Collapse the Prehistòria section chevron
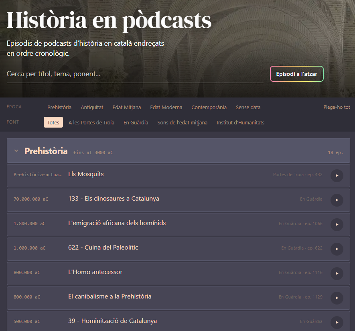The width and height of the screenshot is (355, 331). (16, 151)
